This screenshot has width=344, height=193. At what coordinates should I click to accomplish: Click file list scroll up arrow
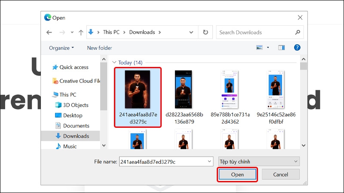tap(304, 59)
